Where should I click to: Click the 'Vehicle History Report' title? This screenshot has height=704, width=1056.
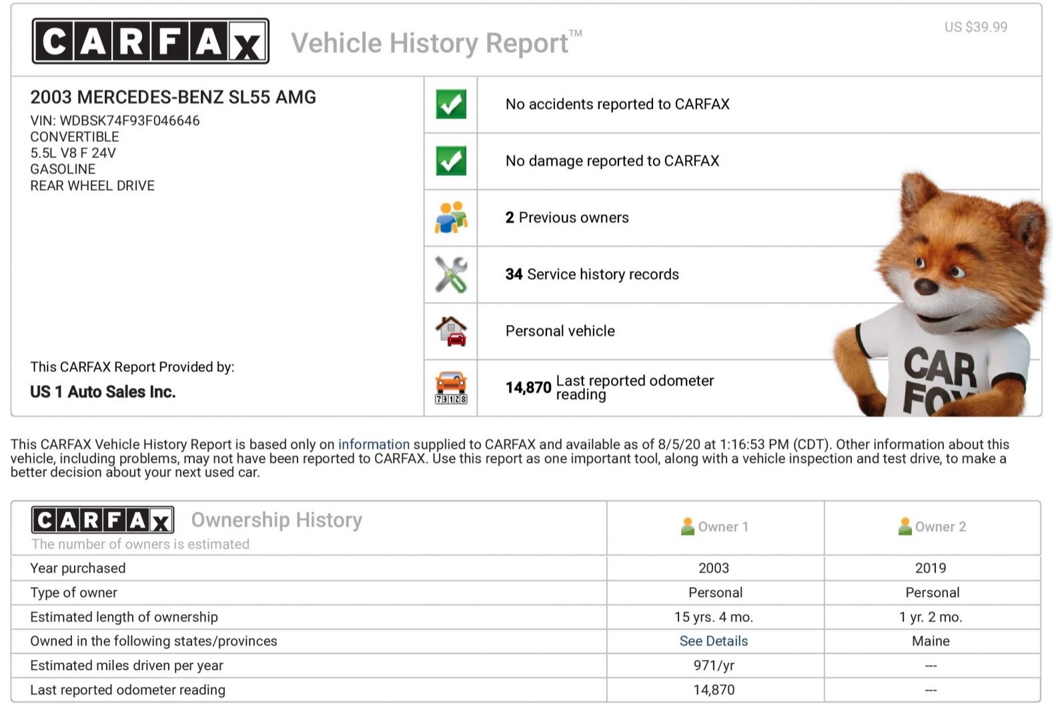[x=436, y=43]
